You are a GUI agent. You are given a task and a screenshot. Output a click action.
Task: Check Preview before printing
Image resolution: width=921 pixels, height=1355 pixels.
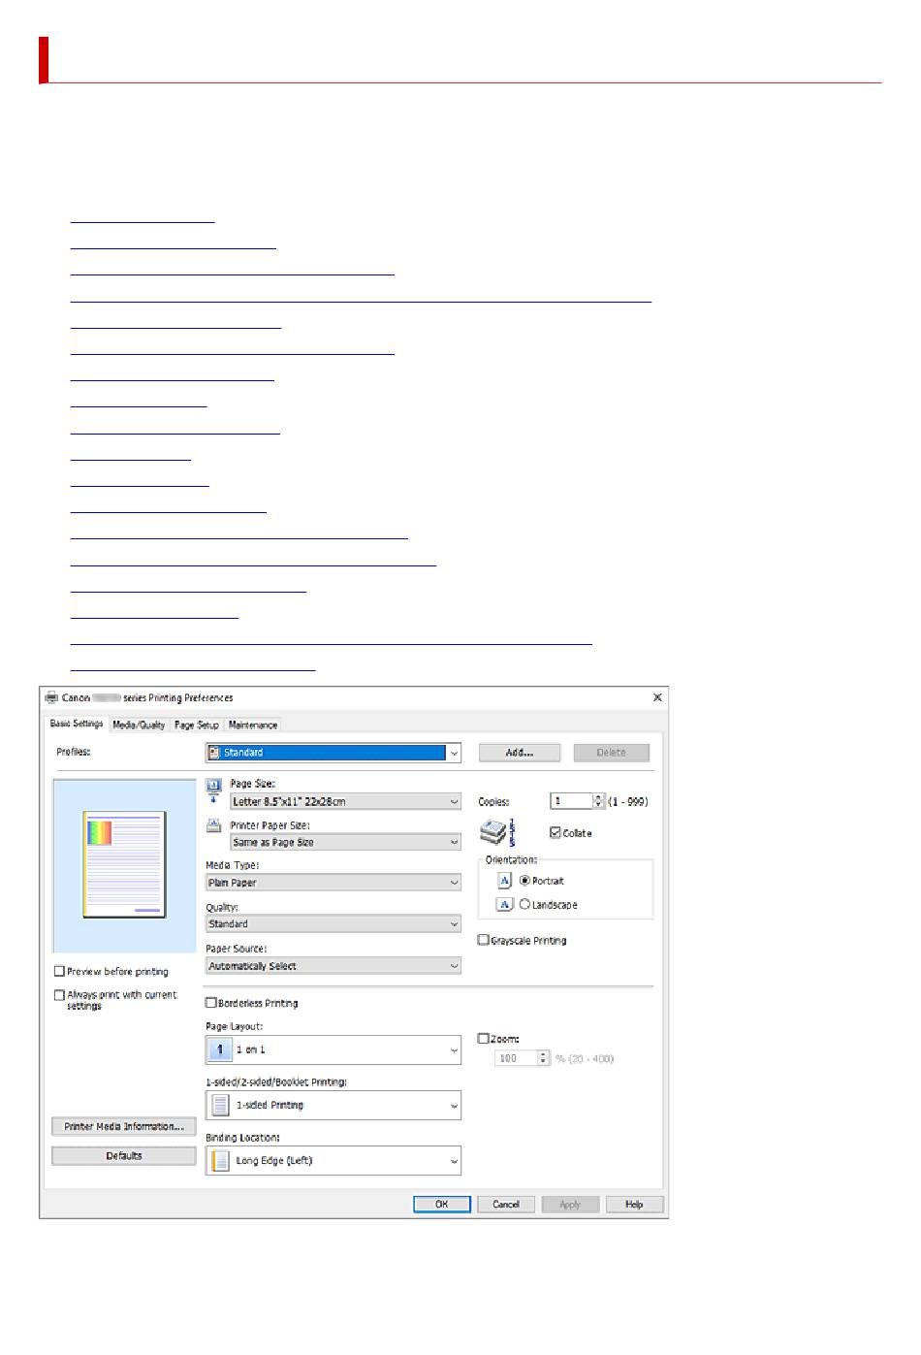60,971
